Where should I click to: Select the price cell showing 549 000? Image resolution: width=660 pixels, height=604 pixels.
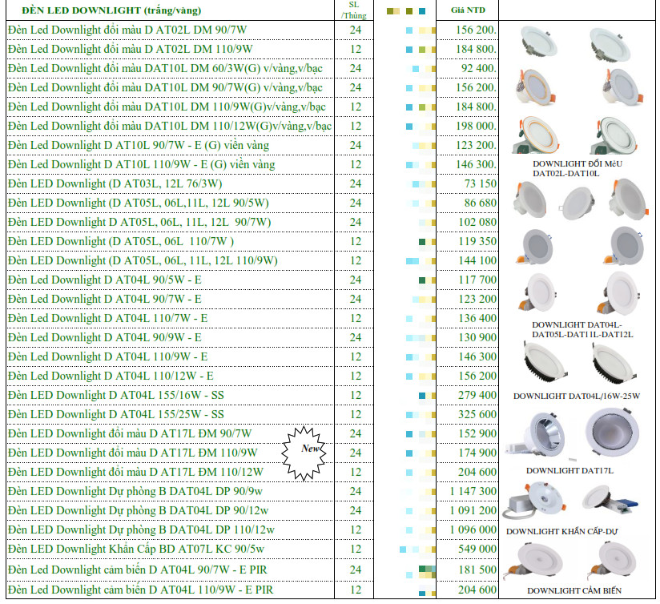(476, 549)
